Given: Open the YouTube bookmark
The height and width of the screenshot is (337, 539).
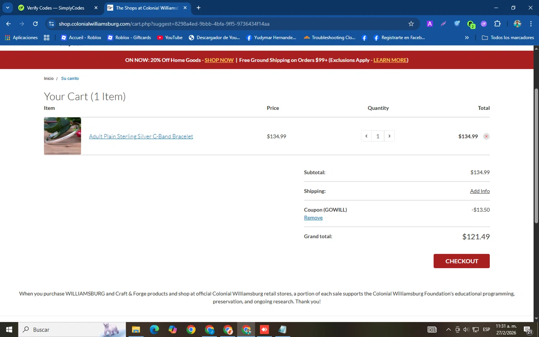Looking at the screenshot, I should pyautogui.click(x=170, y=37).
